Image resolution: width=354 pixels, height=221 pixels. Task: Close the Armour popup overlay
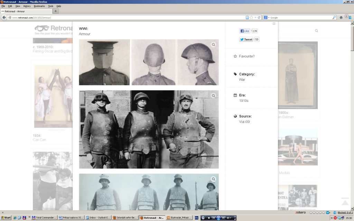[274, 24]
